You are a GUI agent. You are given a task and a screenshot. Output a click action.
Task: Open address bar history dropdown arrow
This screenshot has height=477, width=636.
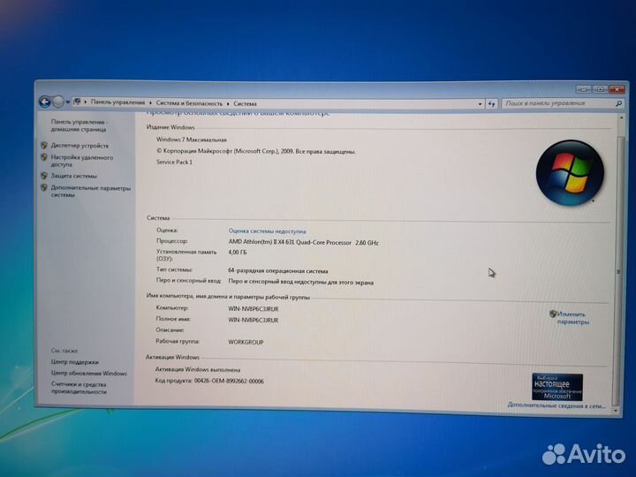480,104
